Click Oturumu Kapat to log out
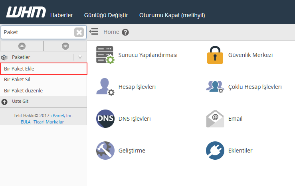Screen dimensions: 295x186 pyautogui.click(x=172, y=15)
